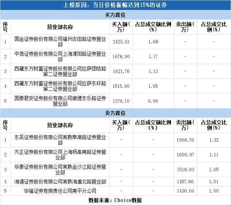The height and width of the screenshot is (205, 231).
Task: Click 营业部名称 header in buyer table
Action: [x=60, y=27]
